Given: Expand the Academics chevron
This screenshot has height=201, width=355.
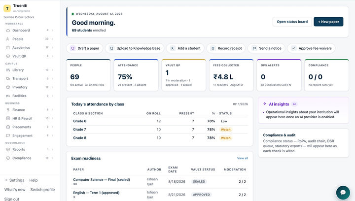Looking at the screenshot, I should (x=53, y=47).
